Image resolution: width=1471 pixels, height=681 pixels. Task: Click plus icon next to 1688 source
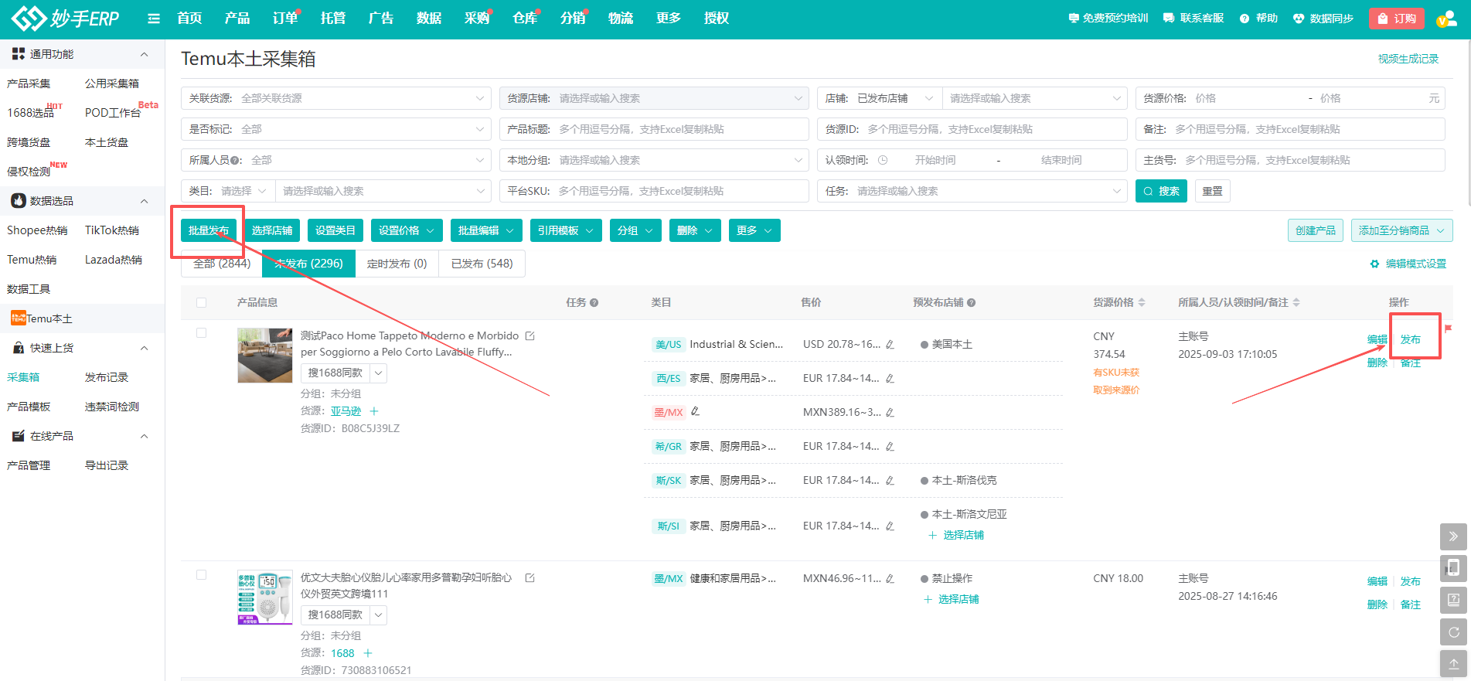pos(368,653)
